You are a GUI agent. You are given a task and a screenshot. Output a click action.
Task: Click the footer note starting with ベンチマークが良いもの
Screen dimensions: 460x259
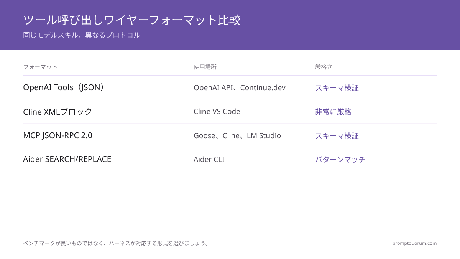click(117, 243)
